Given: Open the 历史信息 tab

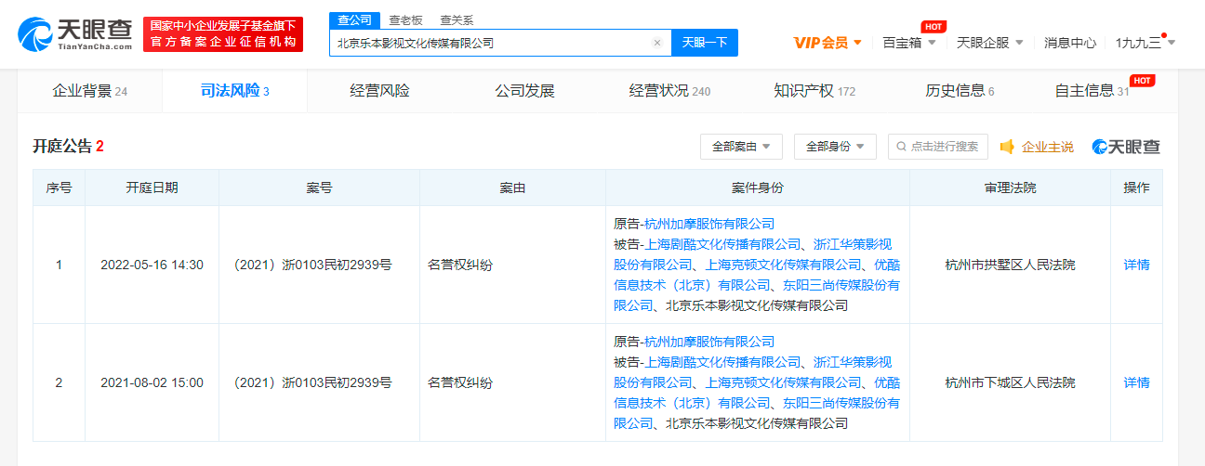Looking at the screenshot, I should 960,91.
